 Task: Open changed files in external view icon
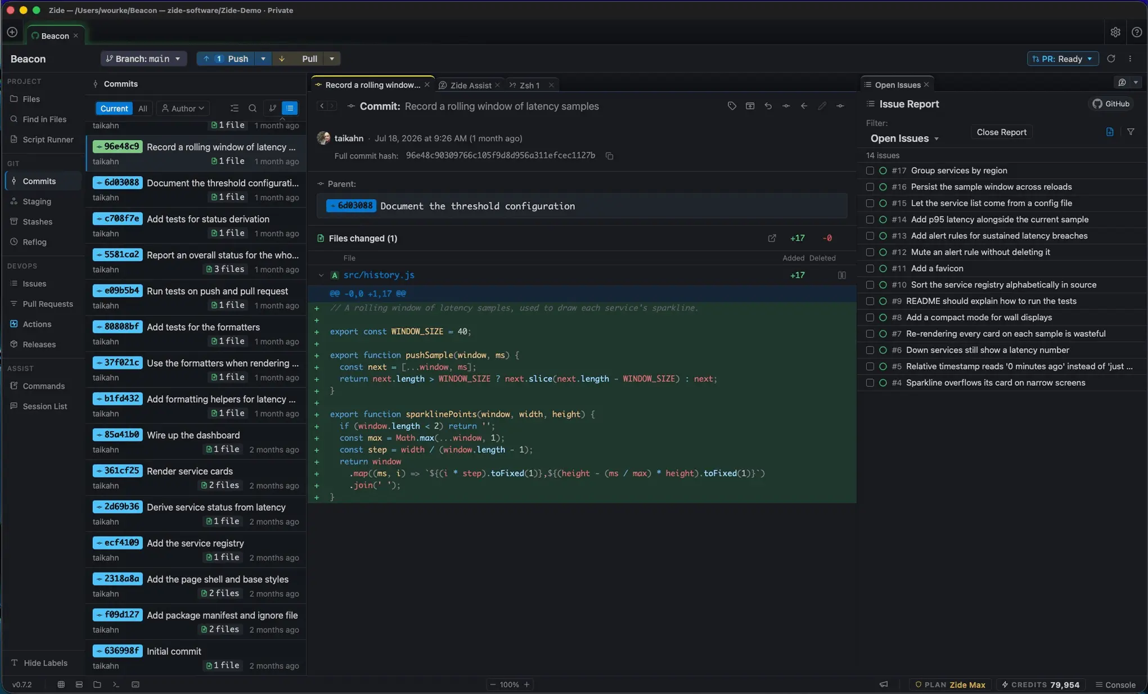pos(772,238)
